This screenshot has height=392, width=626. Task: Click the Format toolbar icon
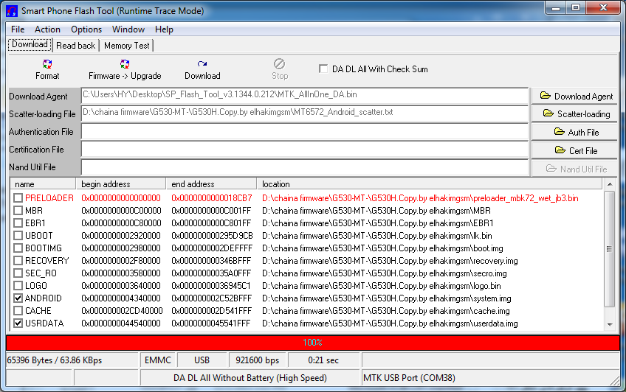[47, 64]
